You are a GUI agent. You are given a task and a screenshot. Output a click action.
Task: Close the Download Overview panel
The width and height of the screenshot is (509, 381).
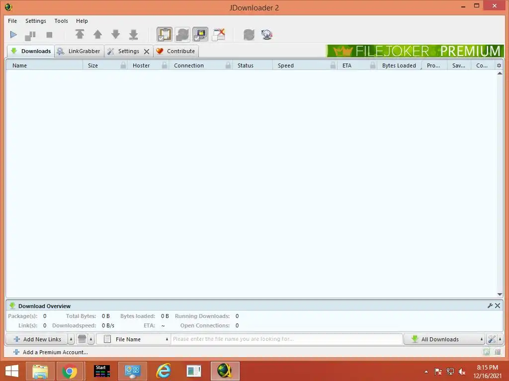pos(498,306)
